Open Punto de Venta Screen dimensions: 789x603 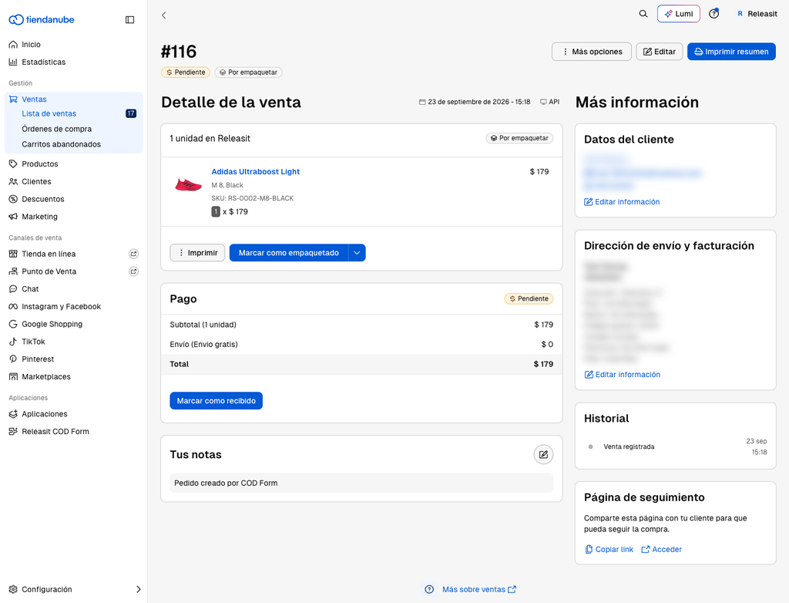point(49,271)
